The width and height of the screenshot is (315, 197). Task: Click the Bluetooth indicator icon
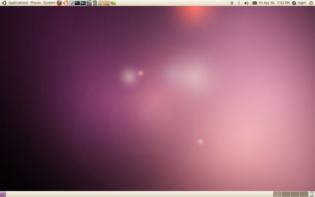tap(239, 3)
